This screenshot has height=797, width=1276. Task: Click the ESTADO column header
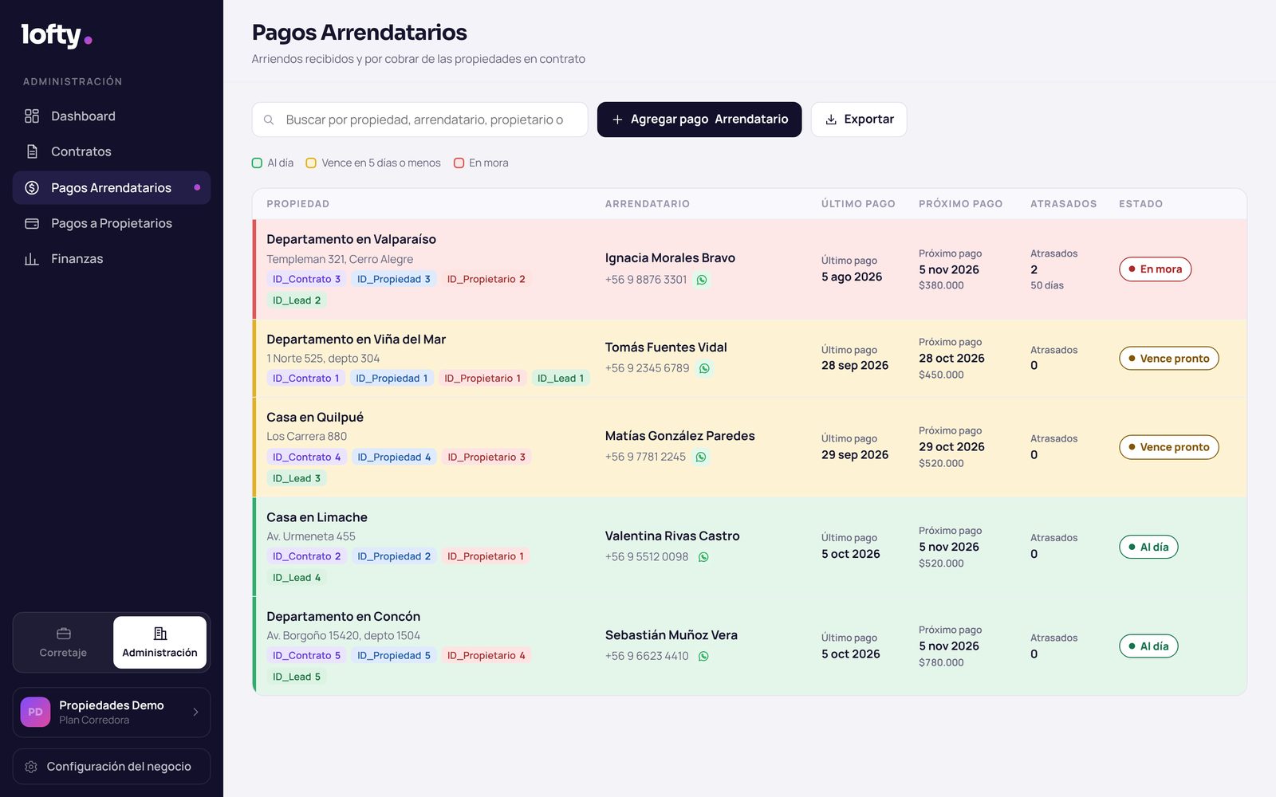tap(1140, 204)
